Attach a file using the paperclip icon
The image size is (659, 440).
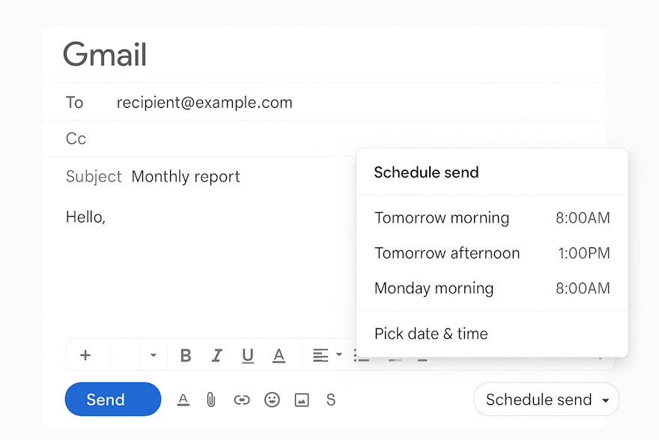click(210, 400)
